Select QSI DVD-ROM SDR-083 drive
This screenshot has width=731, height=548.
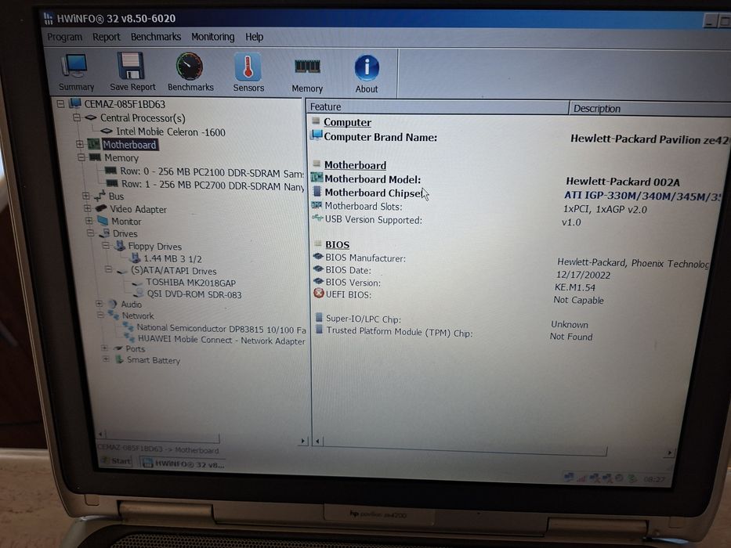tap(194, 294)
